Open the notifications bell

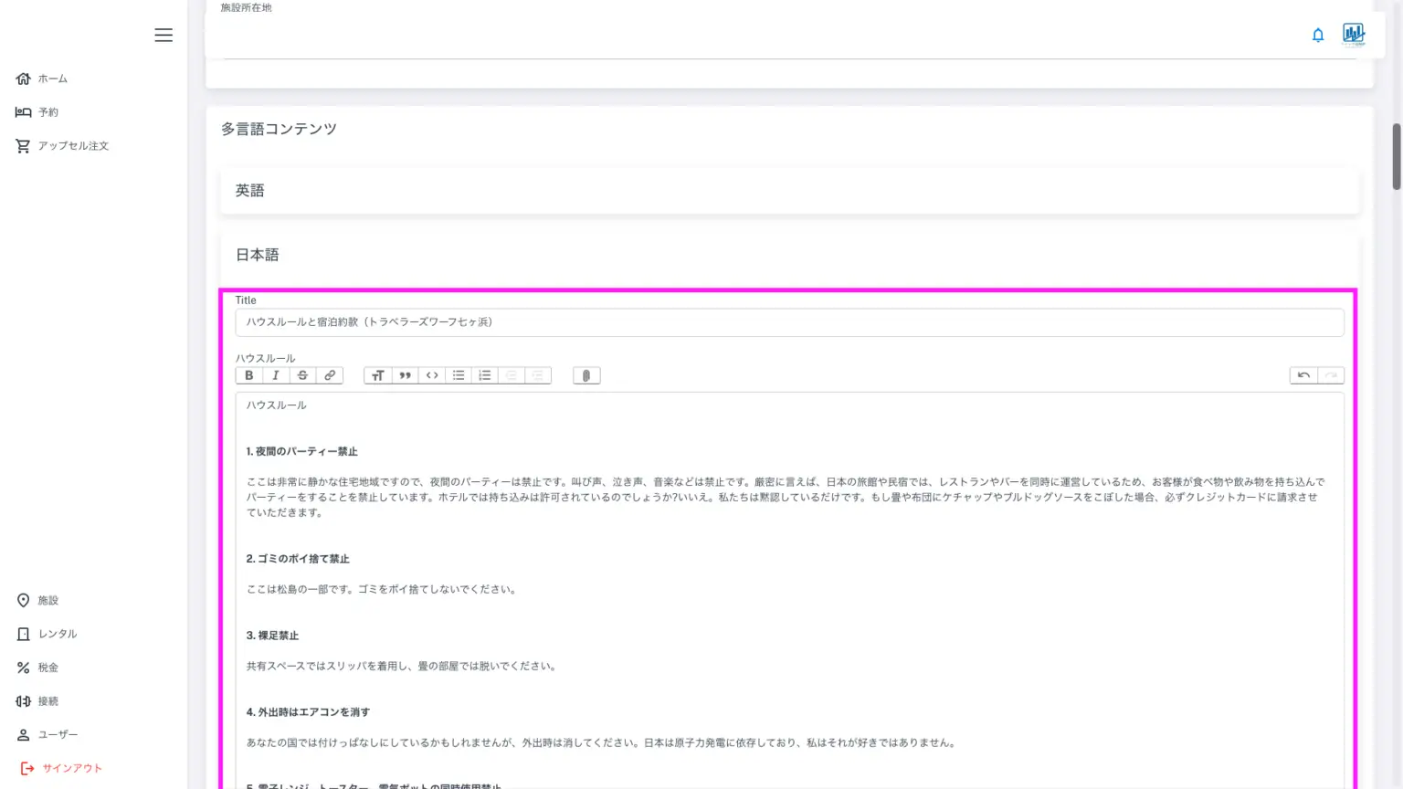(1317, 36)
